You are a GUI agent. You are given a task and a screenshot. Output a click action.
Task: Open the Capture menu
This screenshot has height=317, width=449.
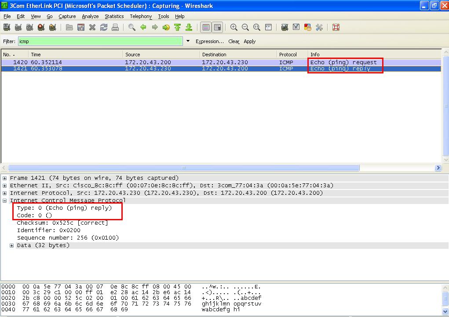pos(67,16)
